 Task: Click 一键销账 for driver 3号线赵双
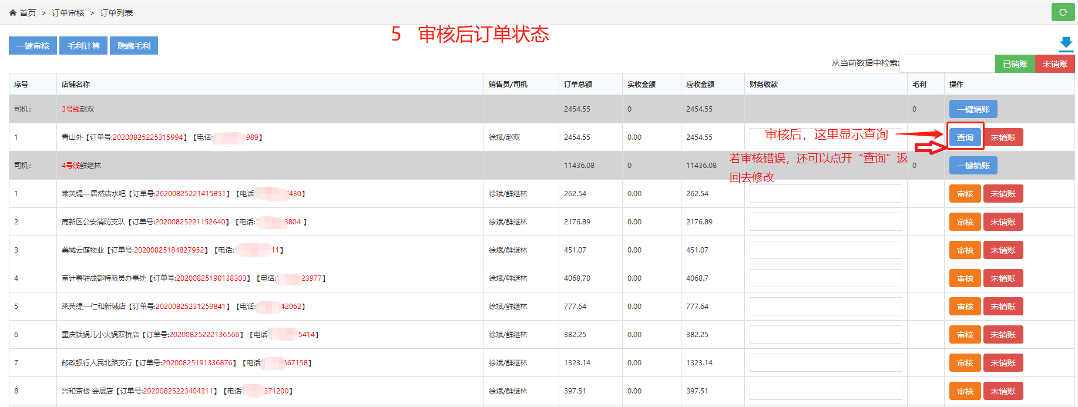click(x=973, y=109)
